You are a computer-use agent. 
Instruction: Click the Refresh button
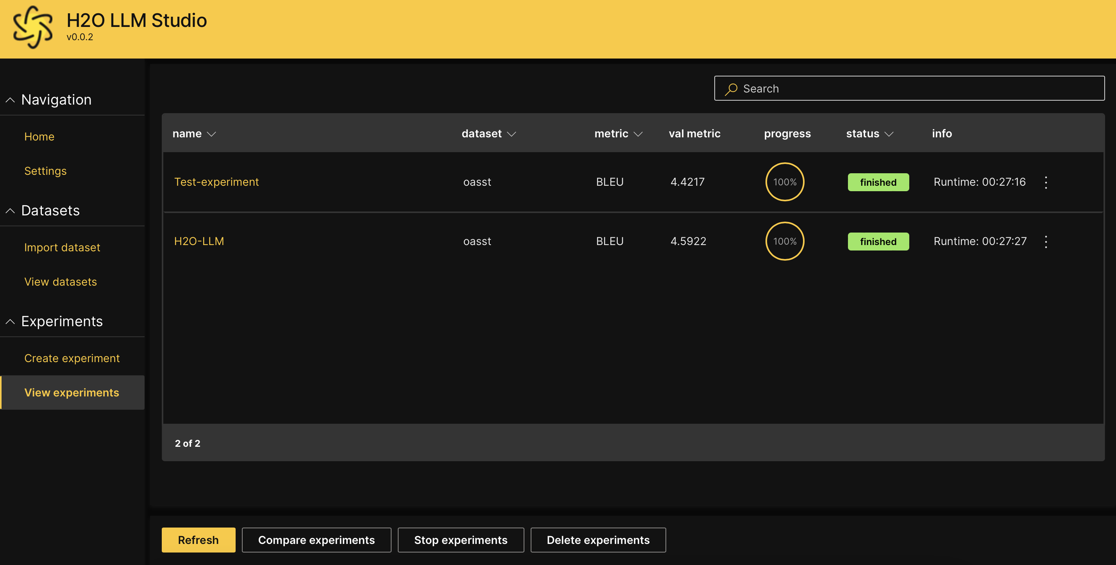click(x=199, y=540)
